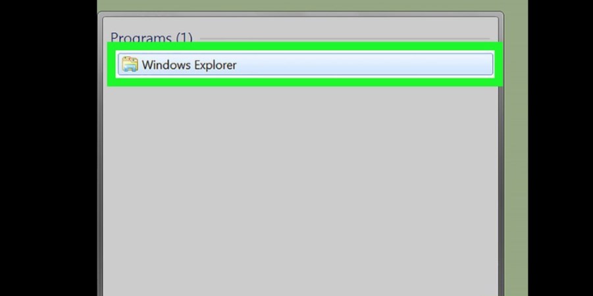The height and width of the screenshot is (296, 593).
Task: Click the "Programs (1)" group header
Action: click(x=151, y=37)
